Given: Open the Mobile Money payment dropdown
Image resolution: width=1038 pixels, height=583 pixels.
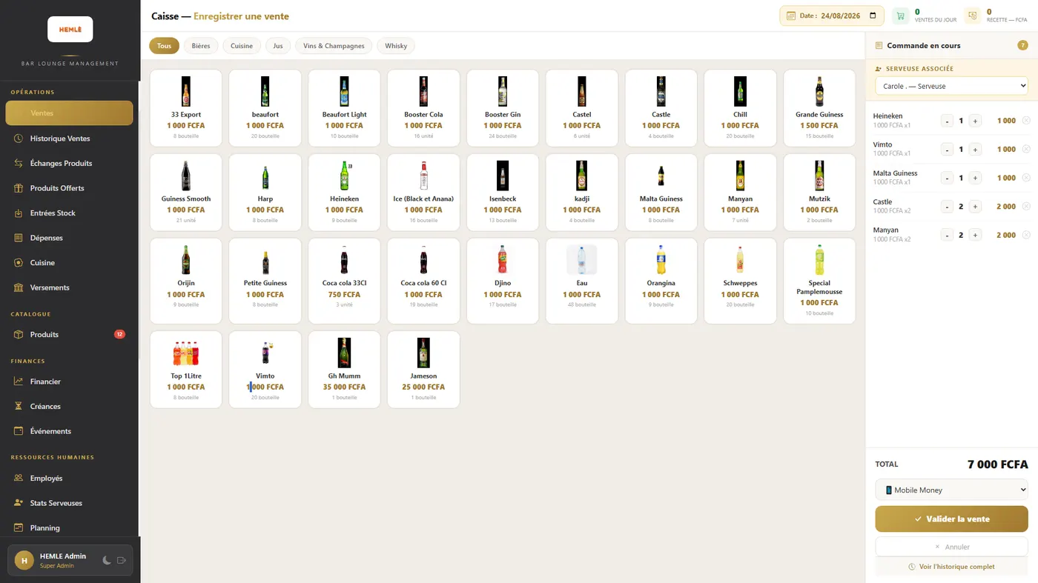Looking at the screenshot, I should tap(951, 490).
